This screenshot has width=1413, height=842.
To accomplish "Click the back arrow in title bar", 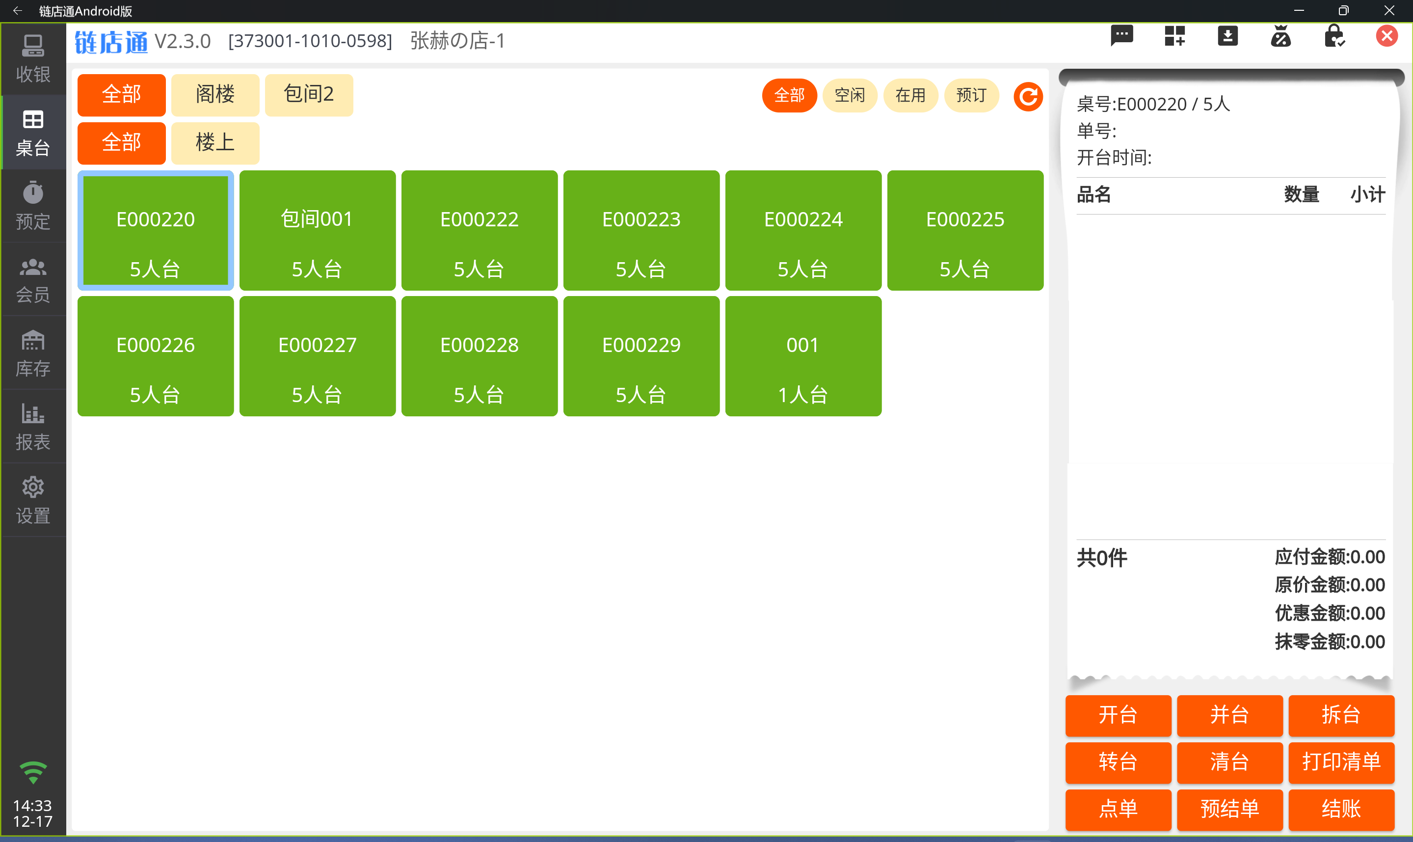I will coord(18,11).
